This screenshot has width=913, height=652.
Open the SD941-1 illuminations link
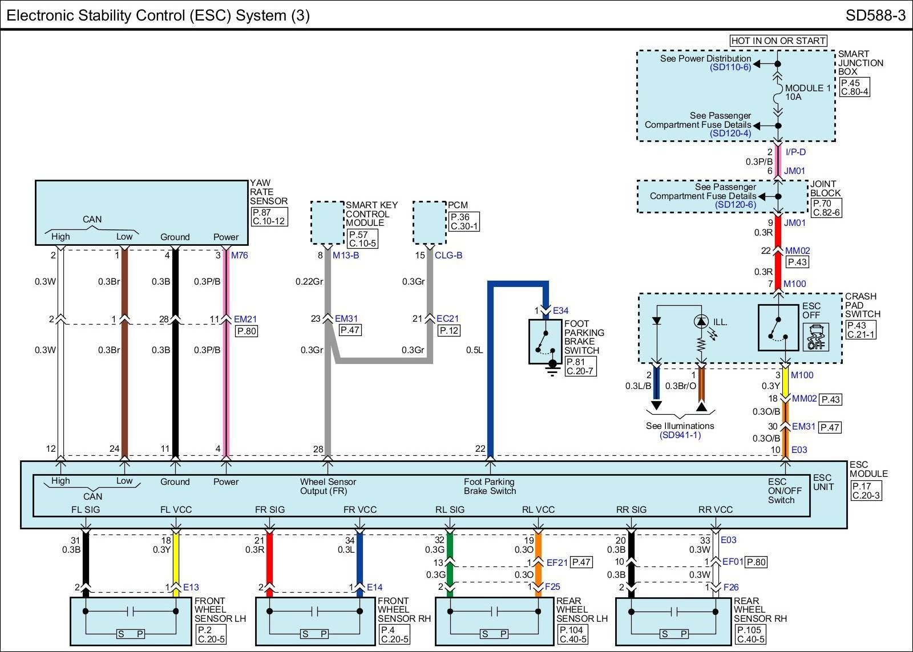click(x=680, y=435)
